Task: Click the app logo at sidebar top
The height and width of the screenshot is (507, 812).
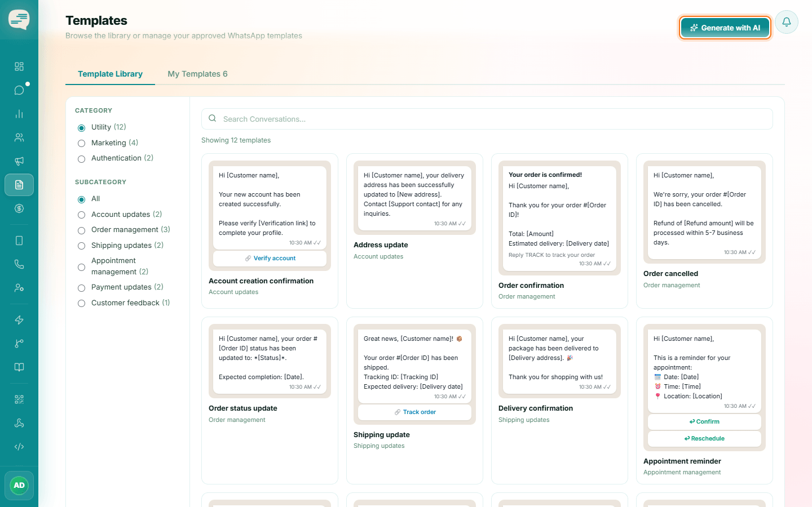Action: [19, 20]
